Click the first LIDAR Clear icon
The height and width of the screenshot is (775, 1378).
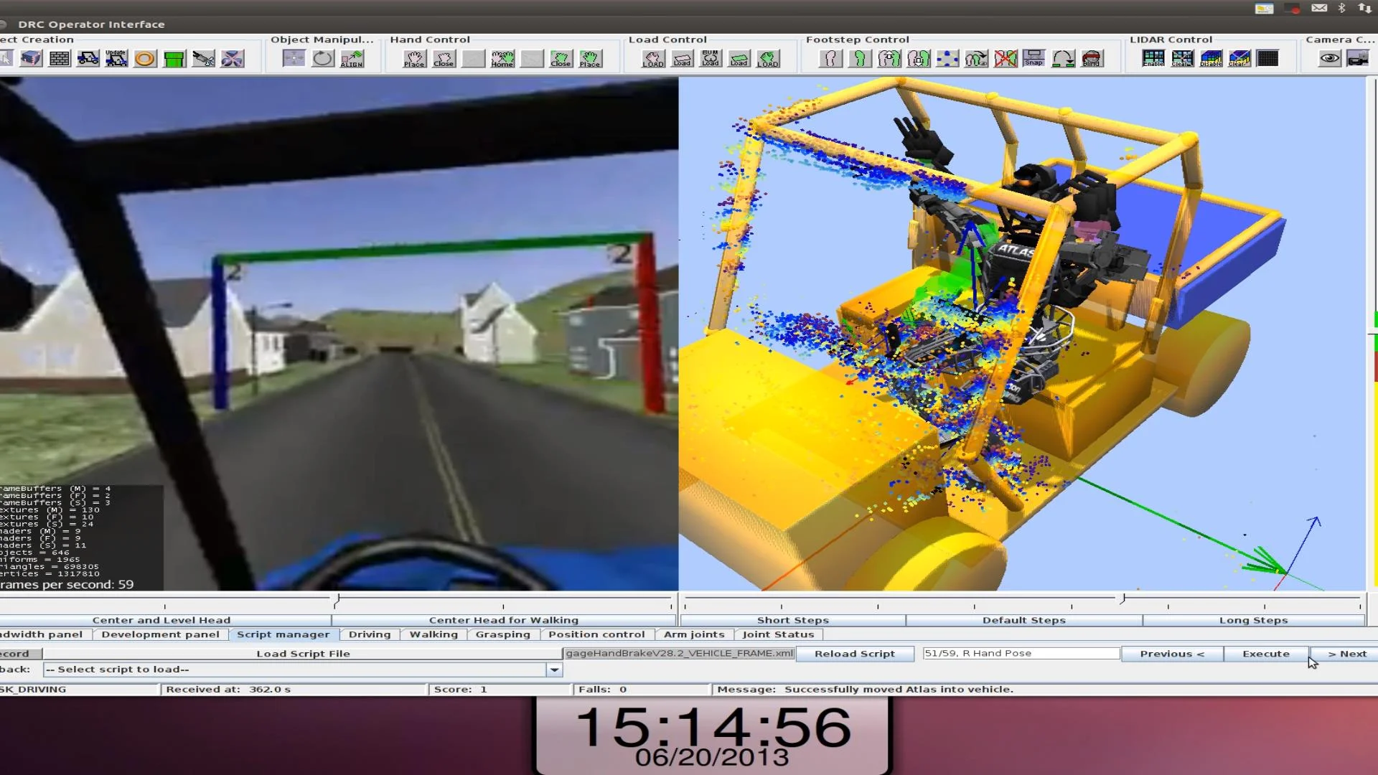1182,58
